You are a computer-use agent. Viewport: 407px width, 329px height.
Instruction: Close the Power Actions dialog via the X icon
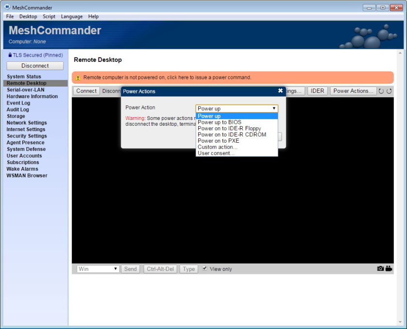280,90
